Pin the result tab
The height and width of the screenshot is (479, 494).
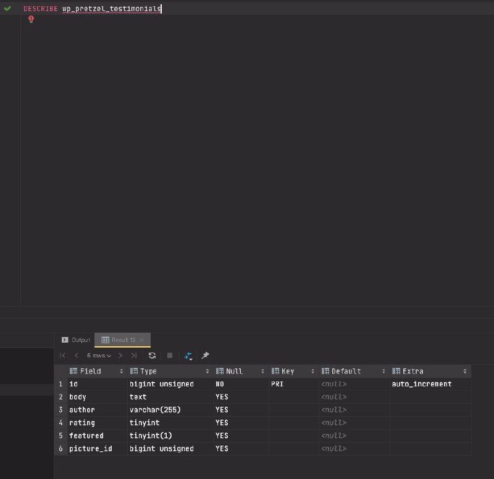205,356
